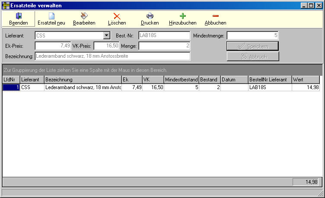Click into the Best.-Nr. field
Image resolution: width=325 pixels, height=198 pixels.
click(x=164, y=36)
